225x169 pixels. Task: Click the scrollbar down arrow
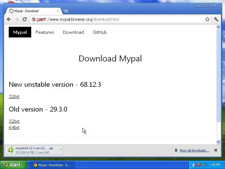[x=218, y=142]
